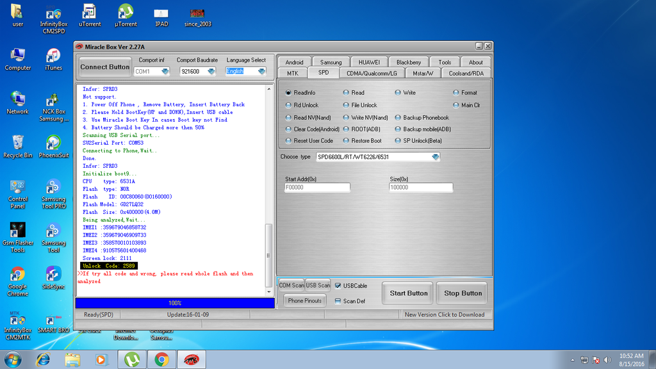This screenshot has width=656, height=369.
Task: Open the MTK tab
Action: (x=292, y=73)
